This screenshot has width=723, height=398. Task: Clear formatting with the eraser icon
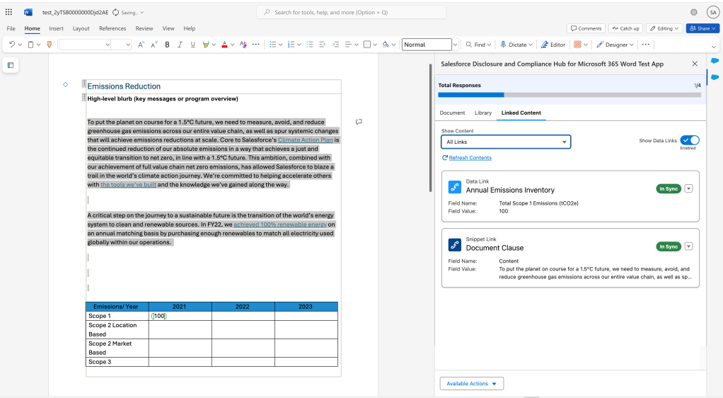click(x=243, y=45)
